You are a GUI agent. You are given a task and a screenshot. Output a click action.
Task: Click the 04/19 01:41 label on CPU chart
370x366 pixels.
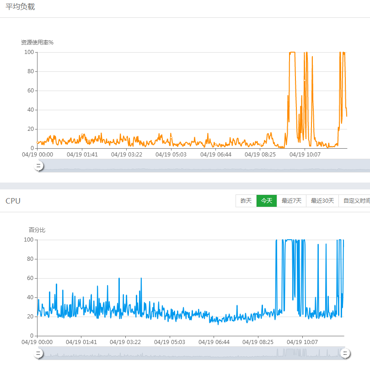pyautogui.click(x=81, y=342)
